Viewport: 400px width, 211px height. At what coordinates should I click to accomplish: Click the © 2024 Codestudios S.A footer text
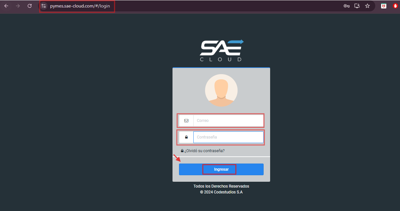tap(221, 192)
